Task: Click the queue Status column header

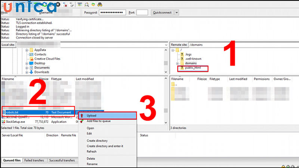Action: pyautogui.click(x=144, y=135)
